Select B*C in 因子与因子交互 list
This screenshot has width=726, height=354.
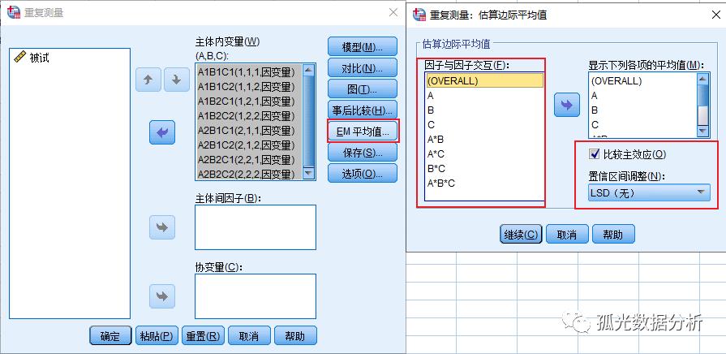coord(485,169)
